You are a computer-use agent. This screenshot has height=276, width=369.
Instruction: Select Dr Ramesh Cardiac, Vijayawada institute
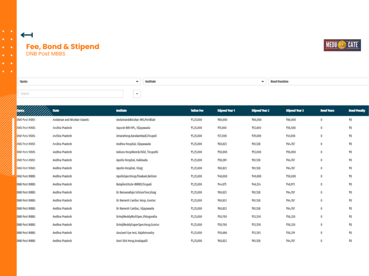[x=135, y=208]
